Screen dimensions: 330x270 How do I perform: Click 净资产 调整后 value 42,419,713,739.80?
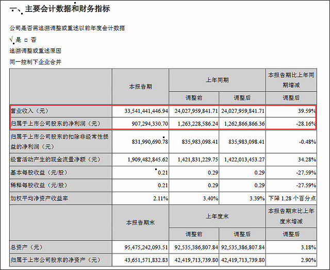pyautogui.click(x=243, y=260)
